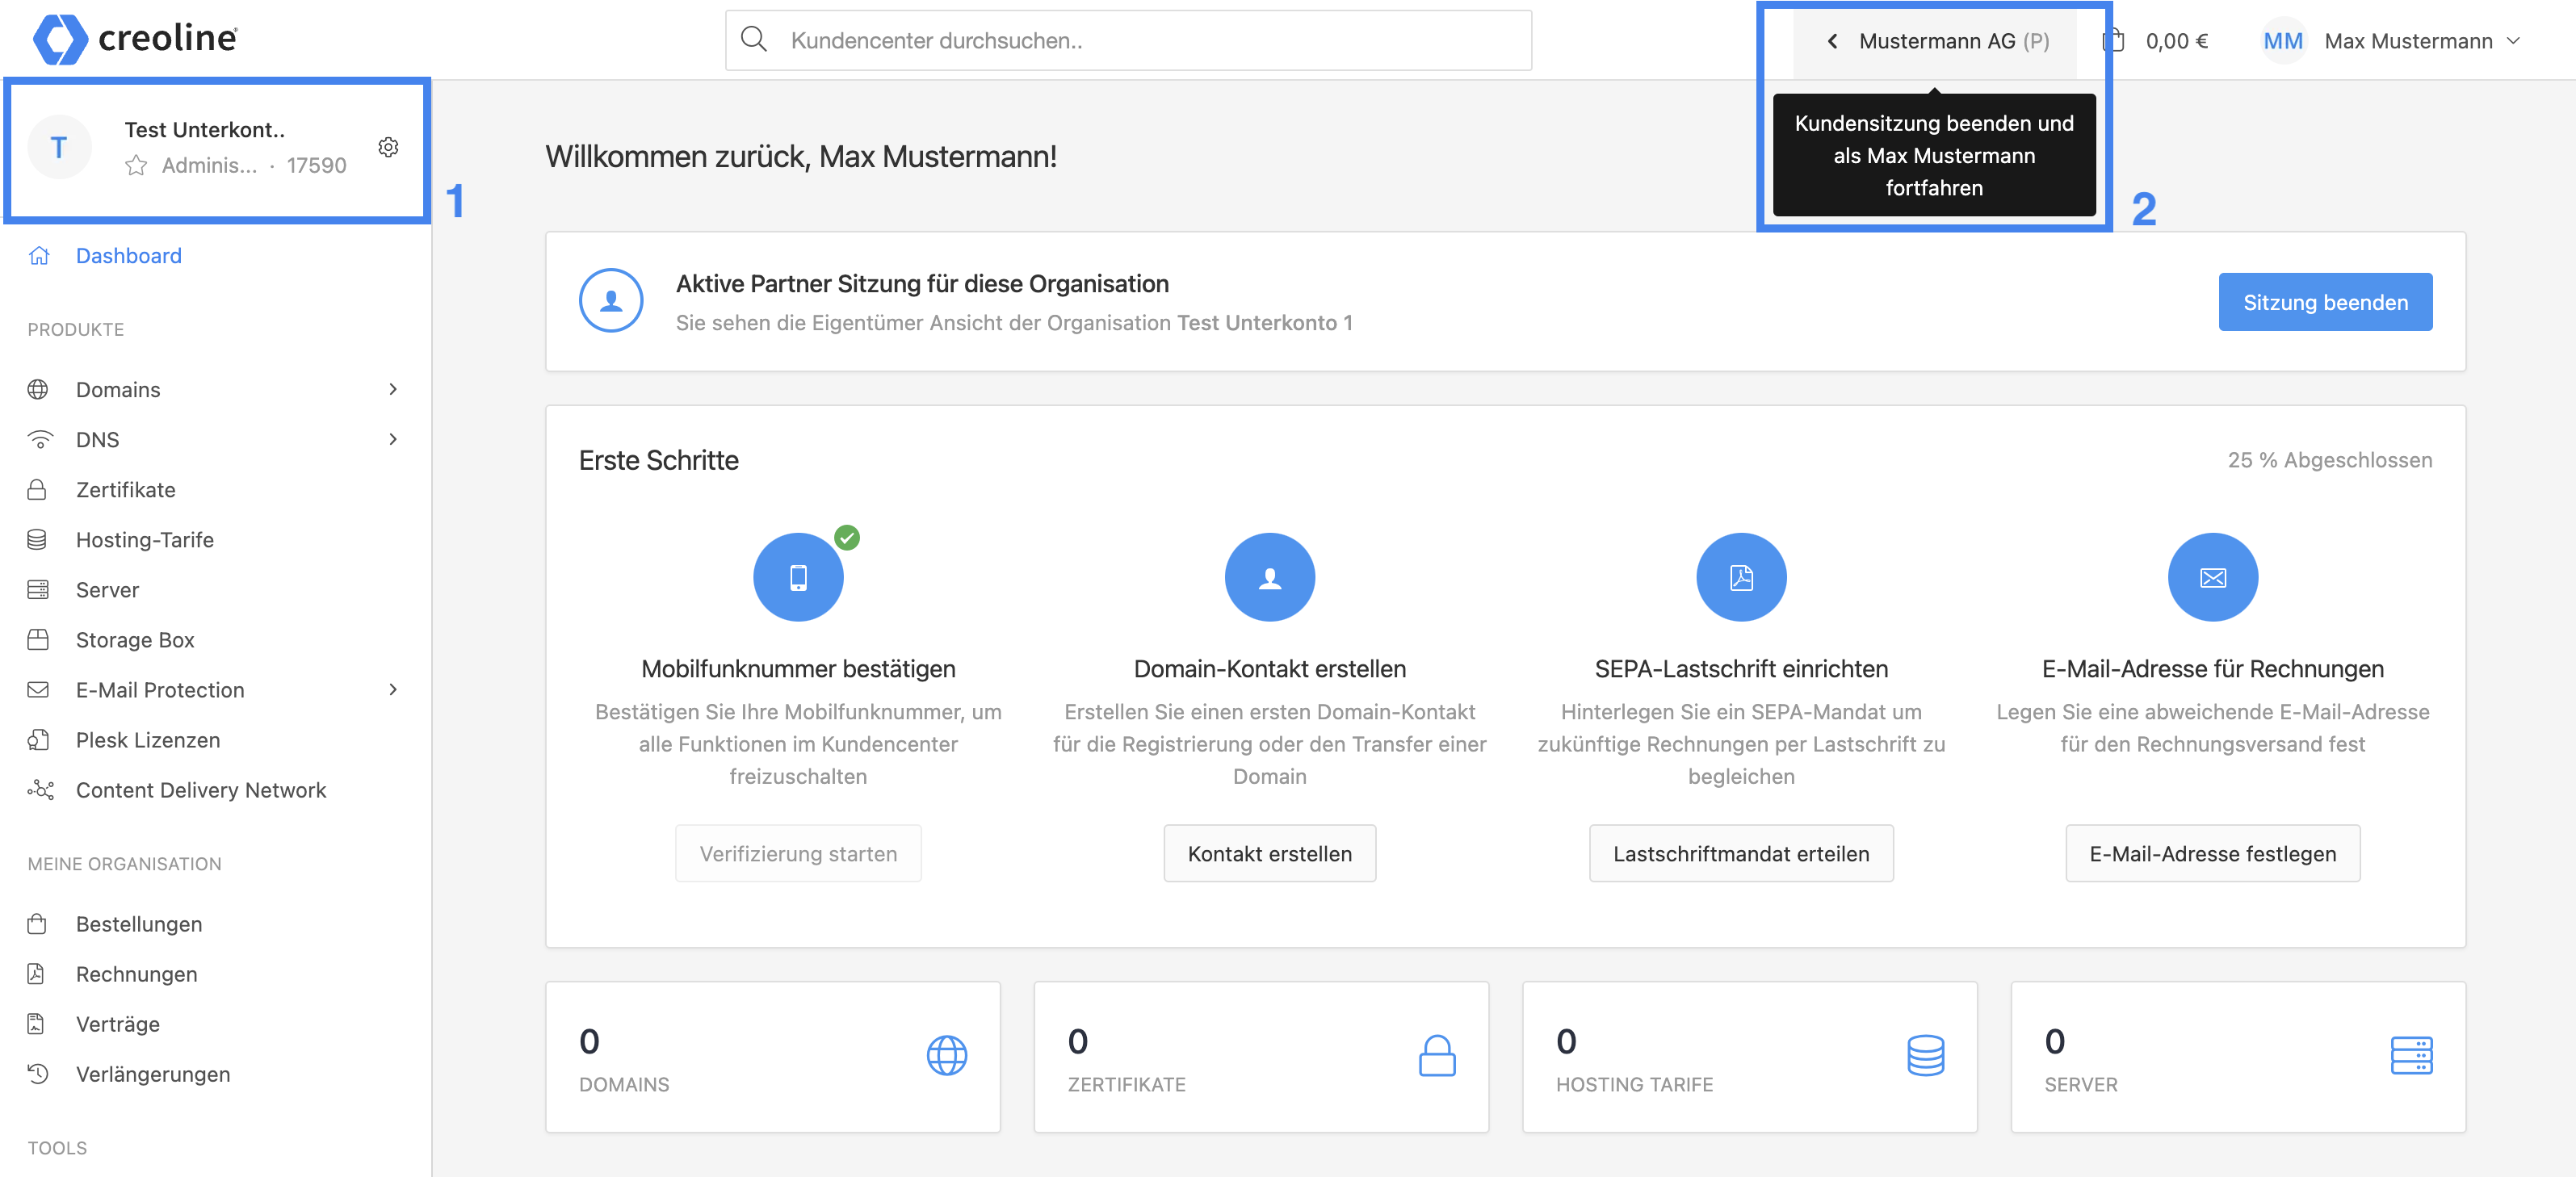Click Kontakt erstellen button
The width and height of the screenshot is (2576, 1177).
click(x=1269, y=853)
